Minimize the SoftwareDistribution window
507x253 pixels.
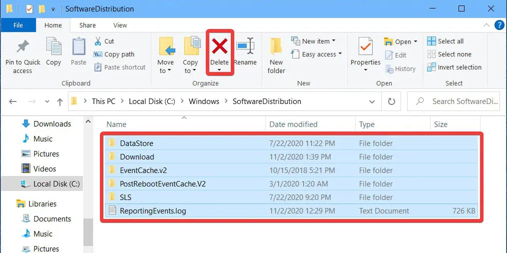point(433,8)
